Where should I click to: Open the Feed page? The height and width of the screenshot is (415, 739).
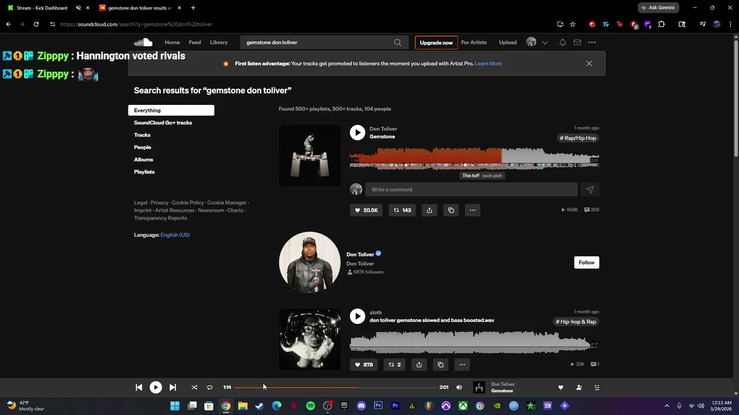pos(195,42)
